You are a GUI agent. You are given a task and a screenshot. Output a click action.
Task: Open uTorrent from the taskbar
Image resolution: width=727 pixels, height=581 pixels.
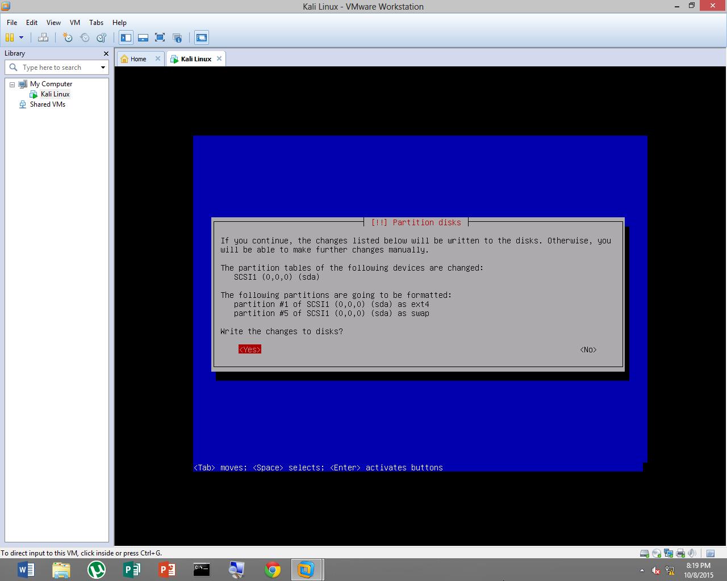pos(97,569)
